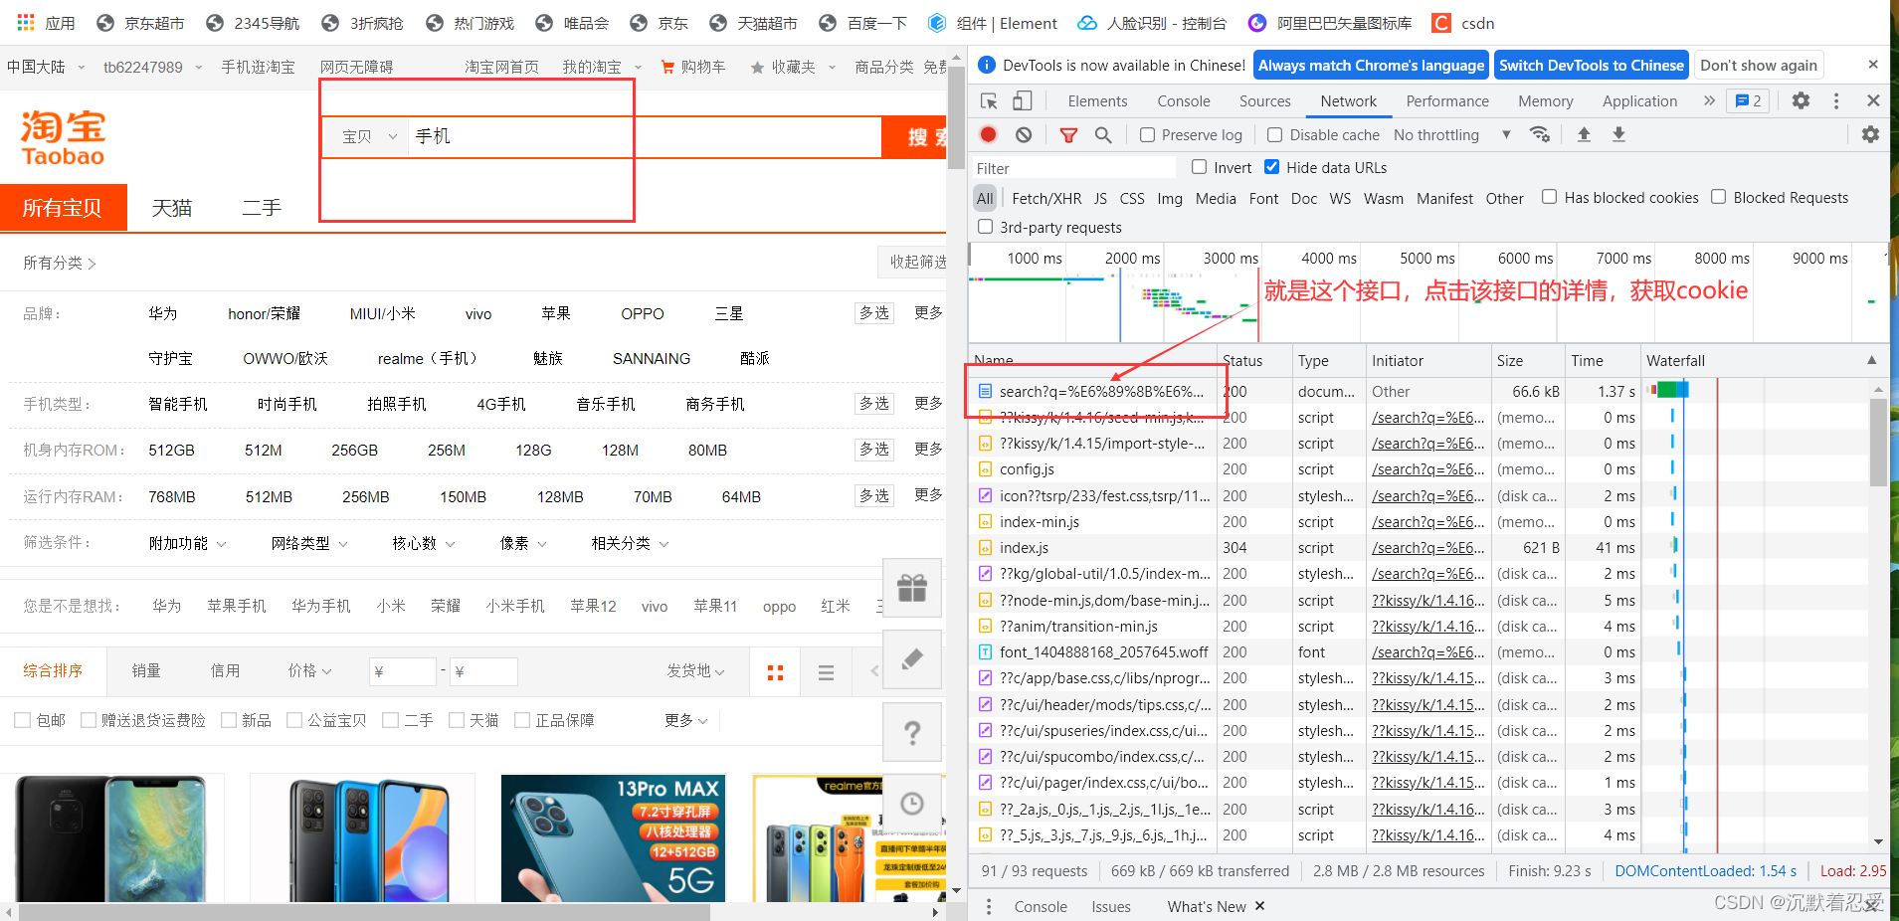Click the Taobao search input with 手机
1899x921 pixels.
tap(645, 136)
